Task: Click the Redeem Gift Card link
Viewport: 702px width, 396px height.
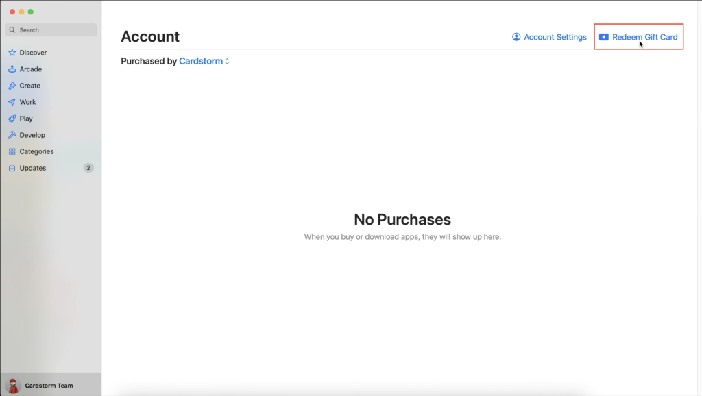Action: pyautogui.click(x=644, y=37)
